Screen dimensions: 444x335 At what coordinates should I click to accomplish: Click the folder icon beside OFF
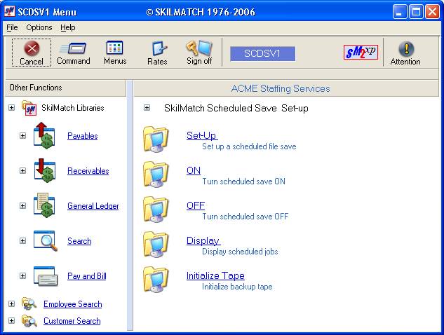pos(156,210)
